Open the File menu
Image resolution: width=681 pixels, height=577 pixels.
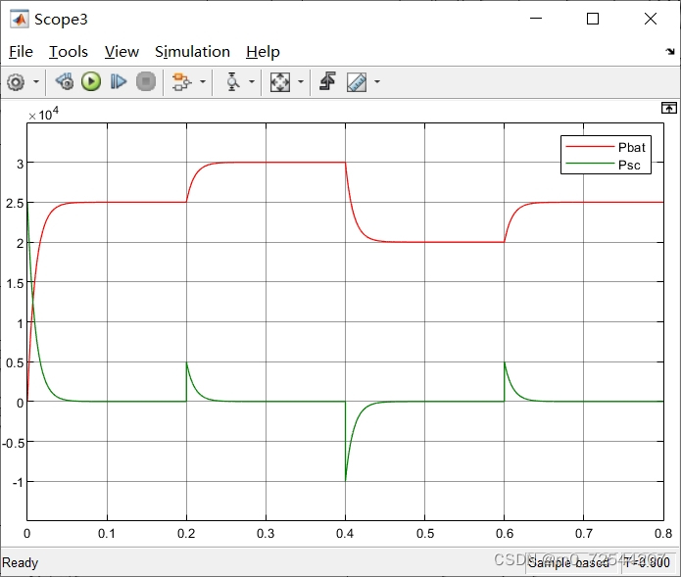(21, 52)
